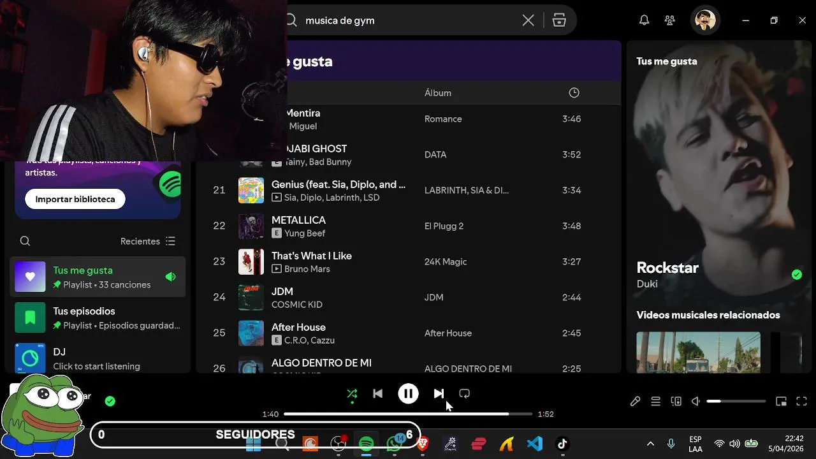
Task: Open the Friend Activity icon
Action: tap(669, 20)
